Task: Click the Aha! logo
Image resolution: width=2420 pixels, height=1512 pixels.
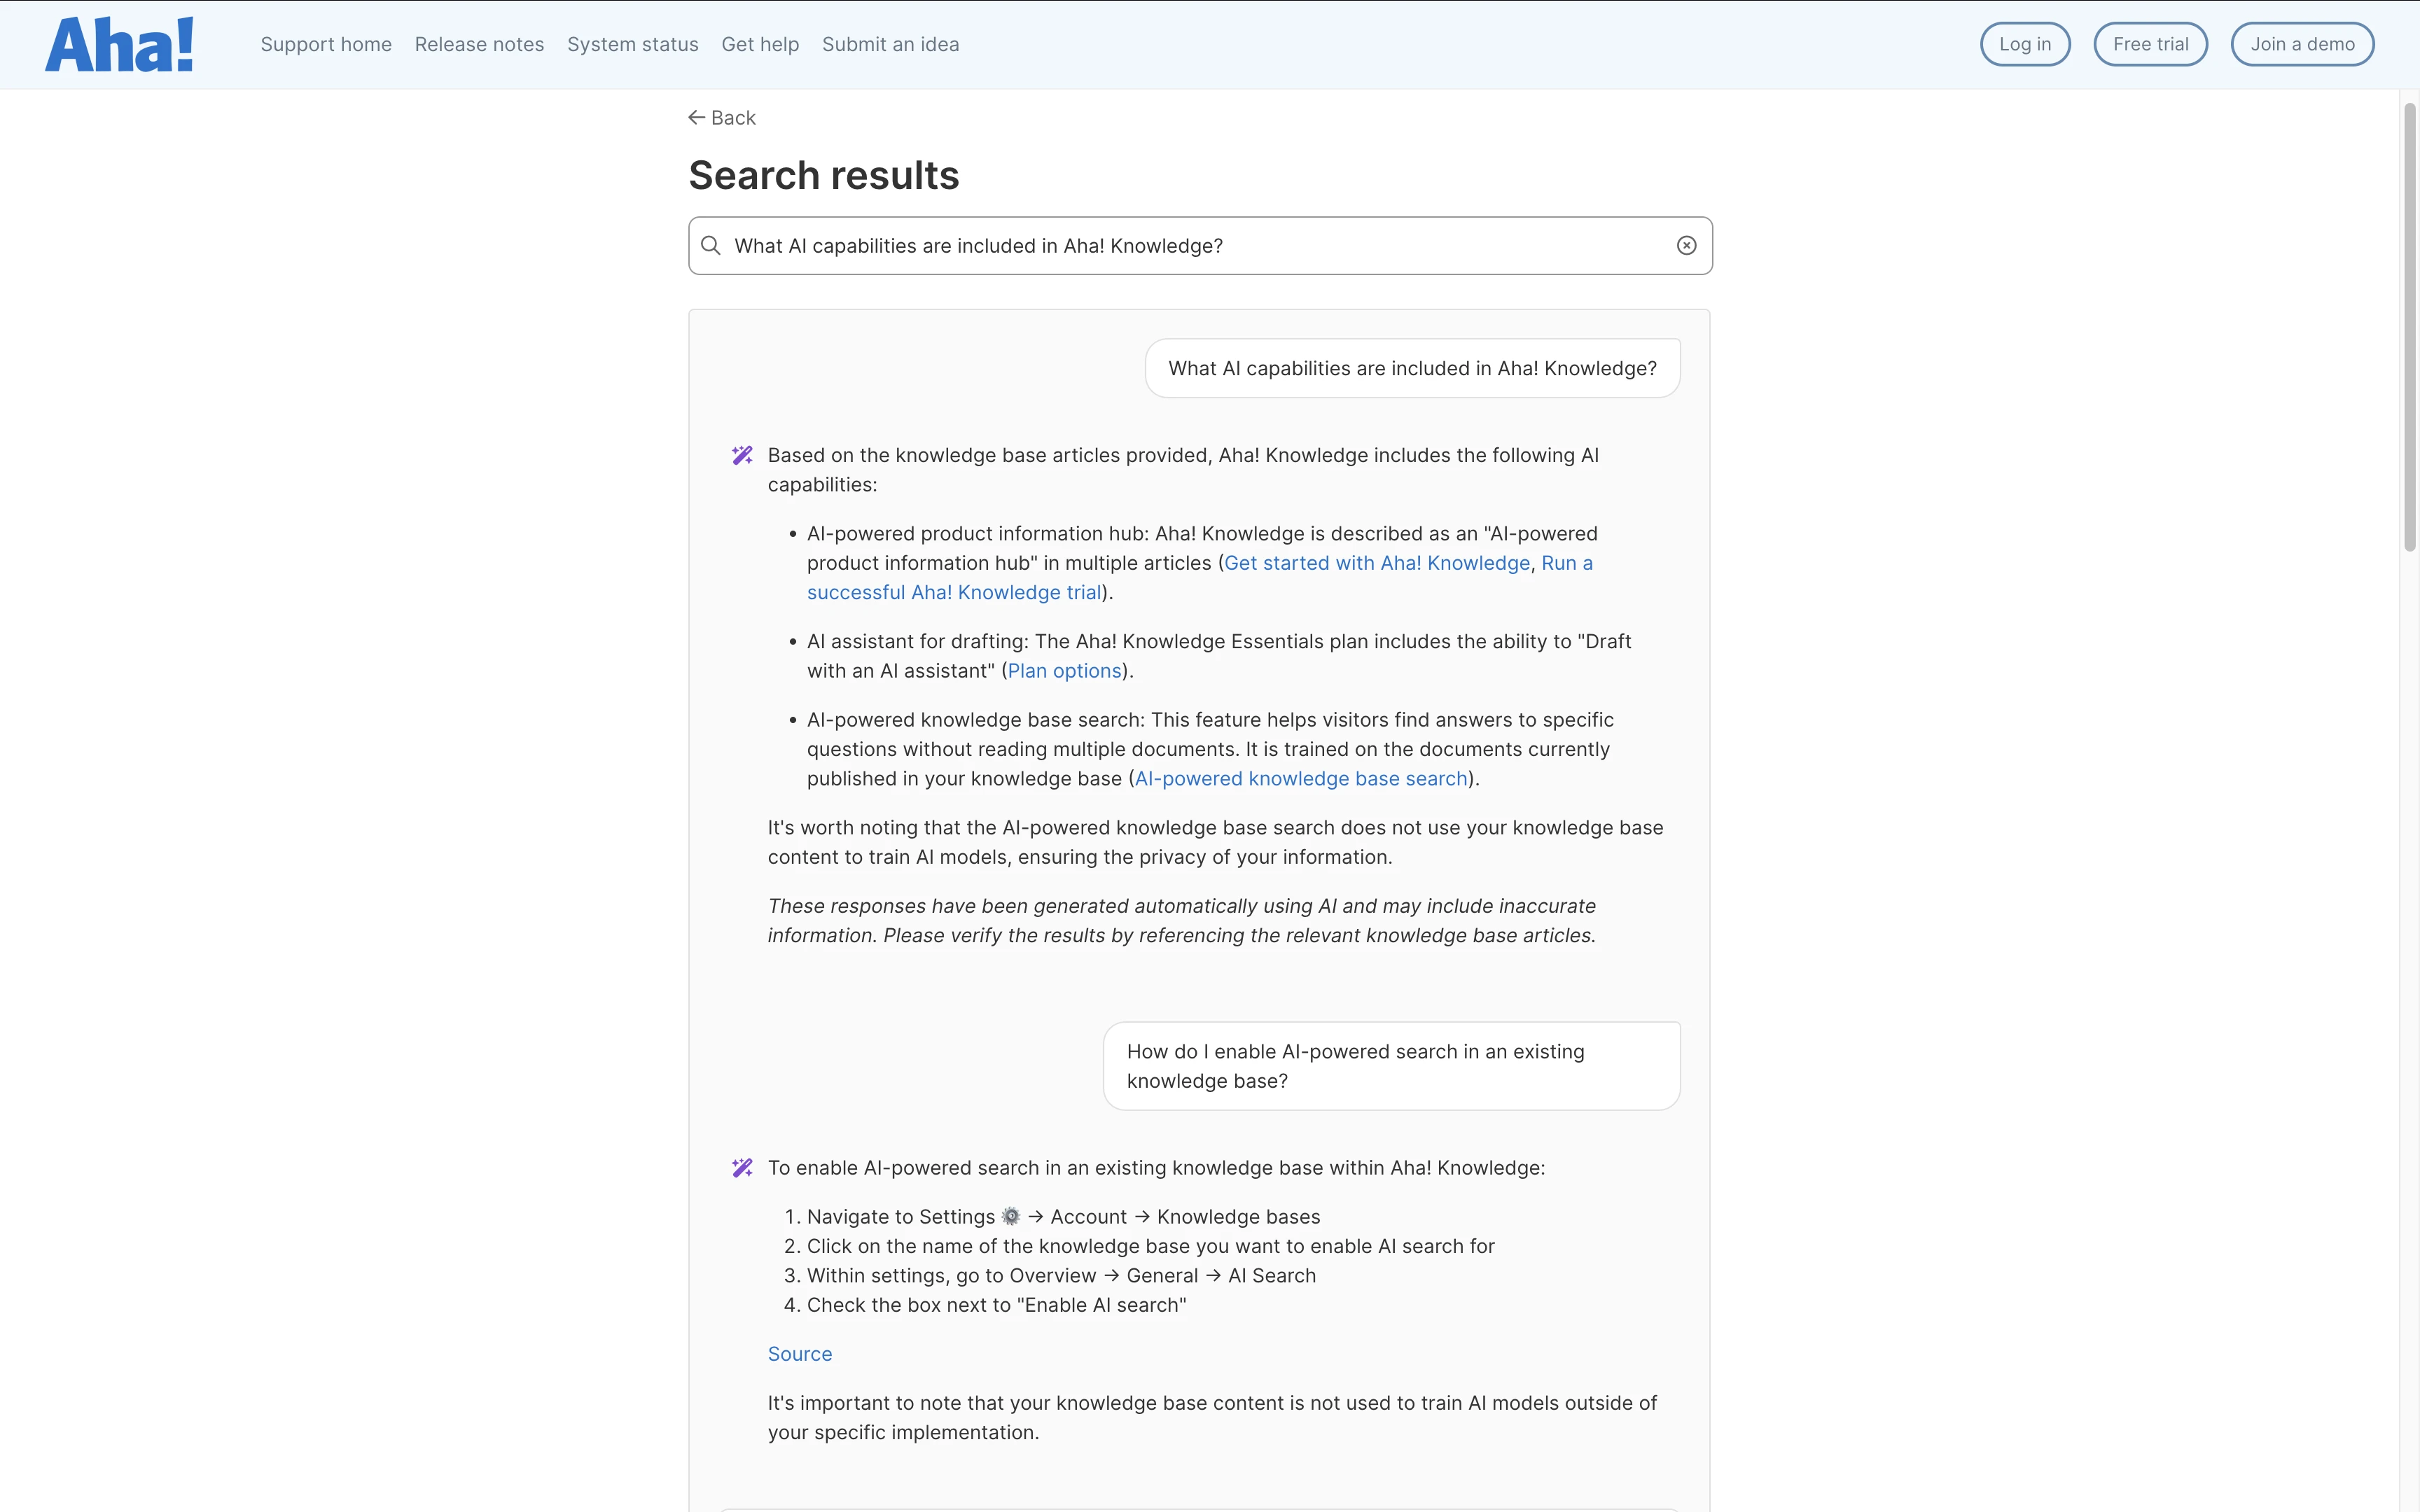Action: click(119, 45)
